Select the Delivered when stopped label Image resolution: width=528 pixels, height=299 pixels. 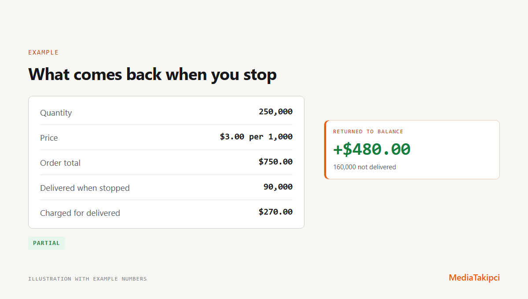pos(85,188)
